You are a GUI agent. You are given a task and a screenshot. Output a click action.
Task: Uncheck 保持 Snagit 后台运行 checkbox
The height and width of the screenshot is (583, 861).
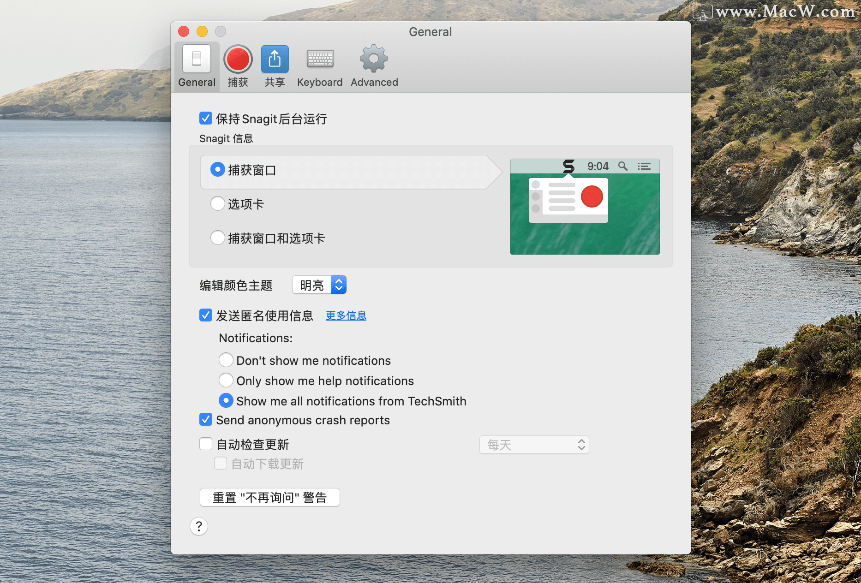coord(206,119)
